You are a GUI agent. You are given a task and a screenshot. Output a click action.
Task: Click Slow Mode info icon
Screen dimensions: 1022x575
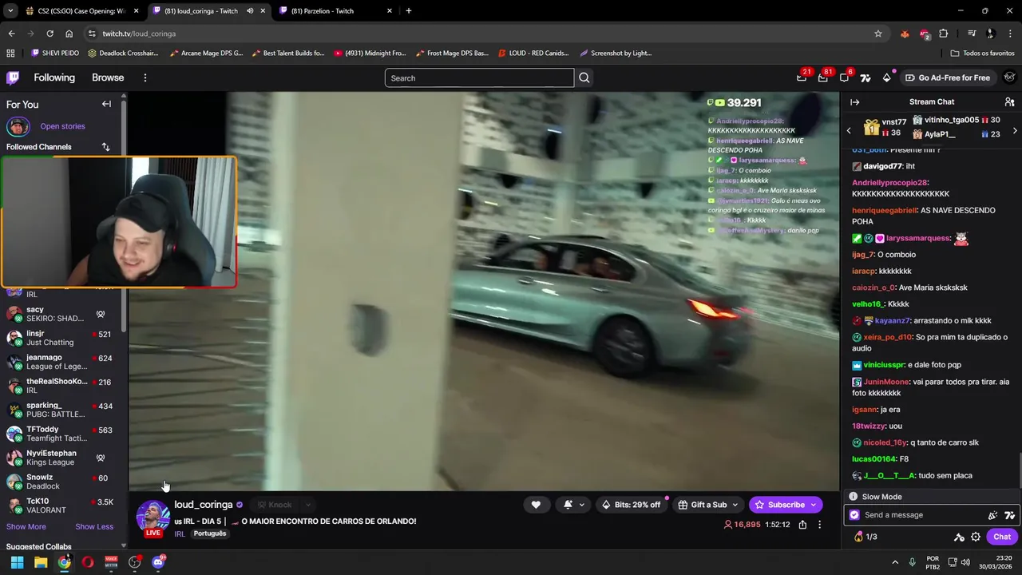click(x=853, y=497)
